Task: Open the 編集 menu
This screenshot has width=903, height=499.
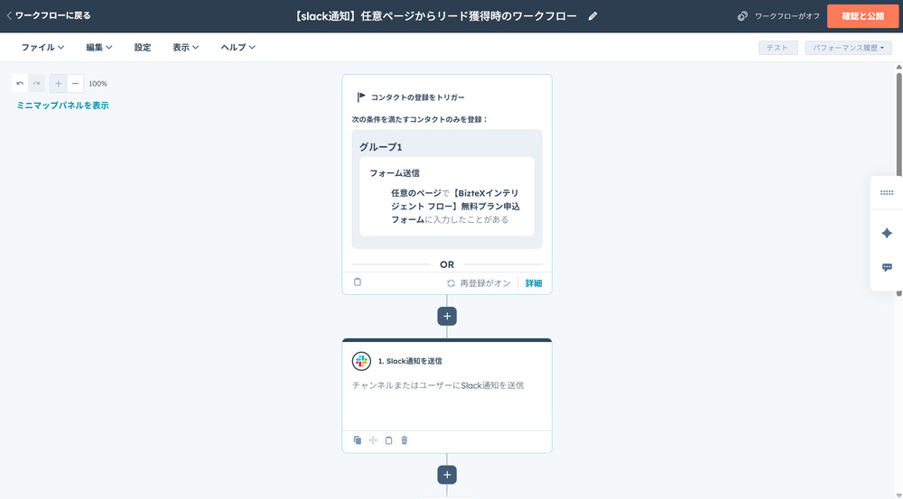Action: pyautogui.click(x=99, y=47)
